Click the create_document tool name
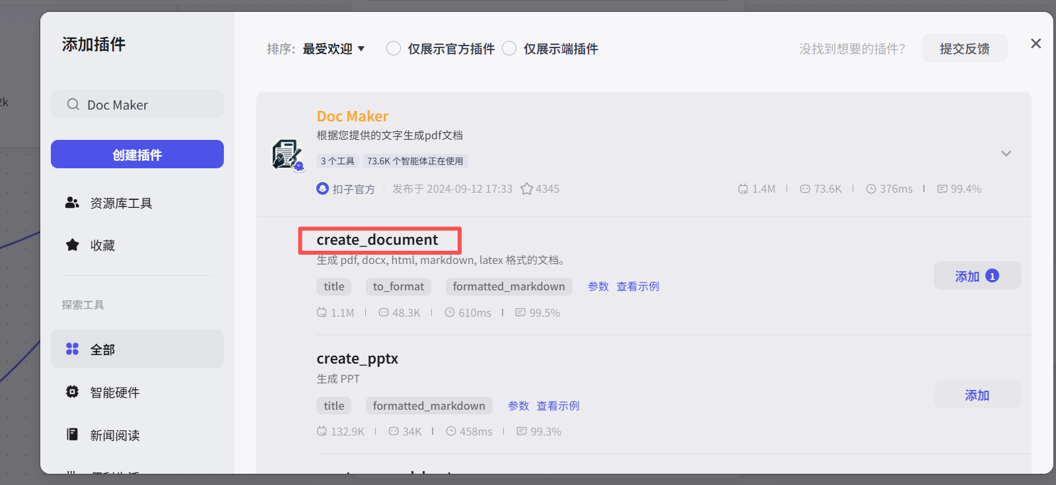Image resolution: width=1056 pixels, height=485 pixels. 377,240
